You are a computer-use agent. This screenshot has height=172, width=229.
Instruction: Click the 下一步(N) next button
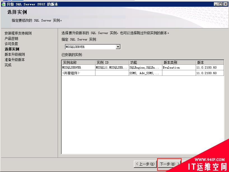click(169, 164)
